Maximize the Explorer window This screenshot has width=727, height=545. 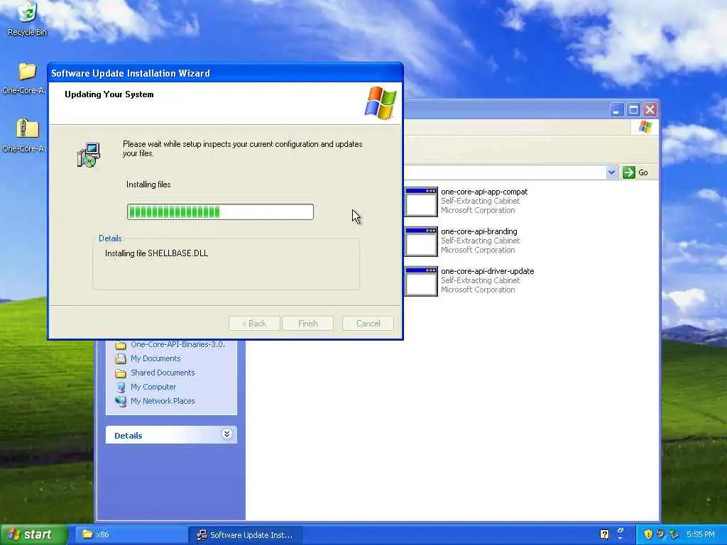[633, 110]
